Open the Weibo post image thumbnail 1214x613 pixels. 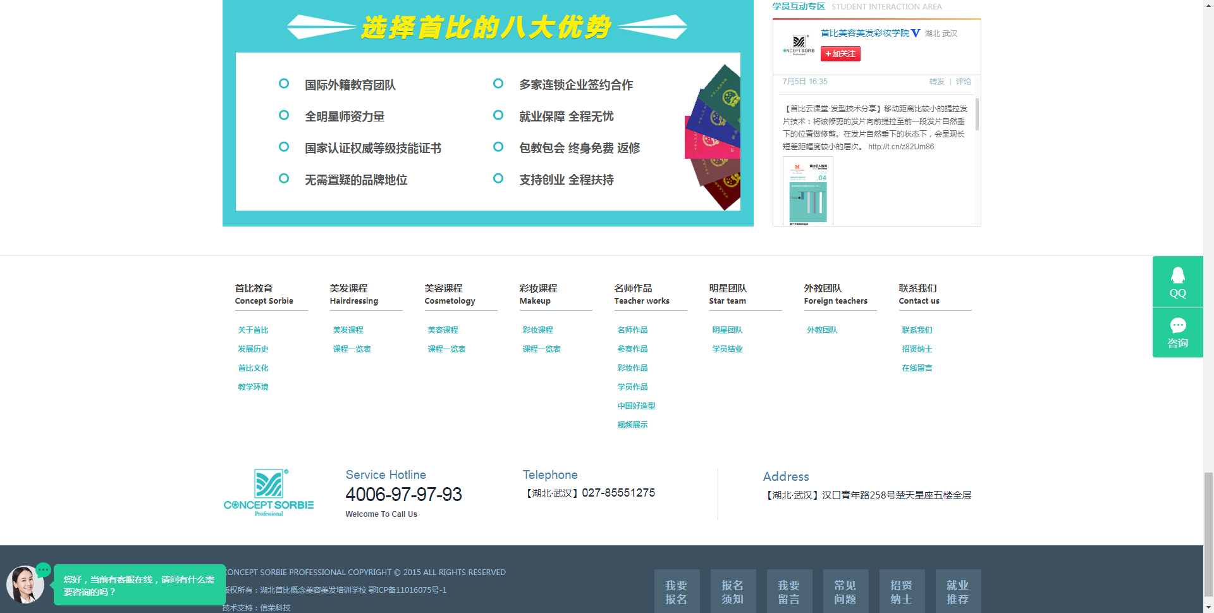(x=807, y=192)
